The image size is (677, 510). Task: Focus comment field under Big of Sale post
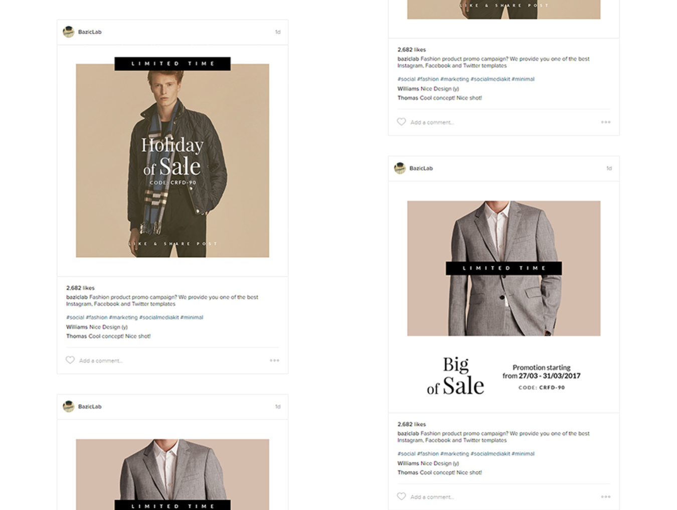432,497
